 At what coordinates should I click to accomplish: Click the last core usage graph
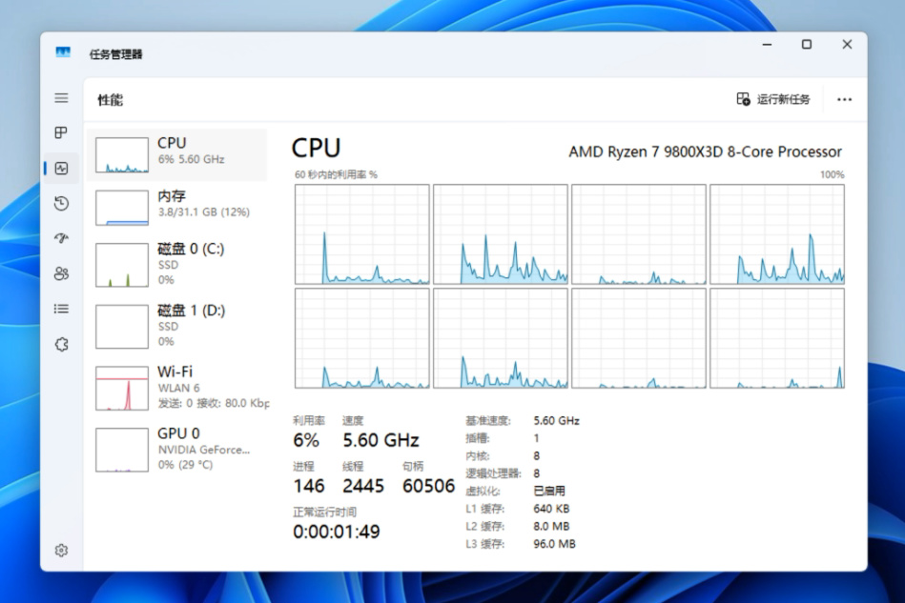pos(777,338)
